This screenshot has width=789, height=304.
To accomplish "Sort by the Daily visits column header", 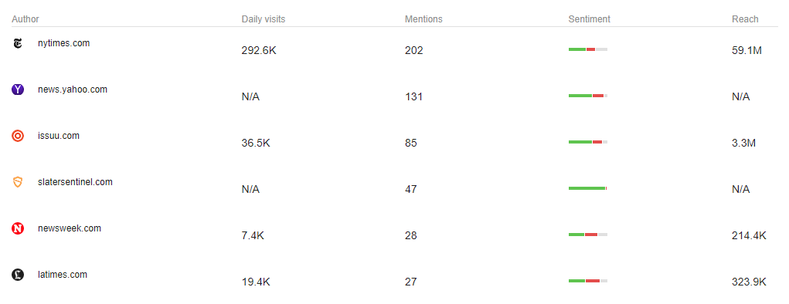I will (264, 19).
